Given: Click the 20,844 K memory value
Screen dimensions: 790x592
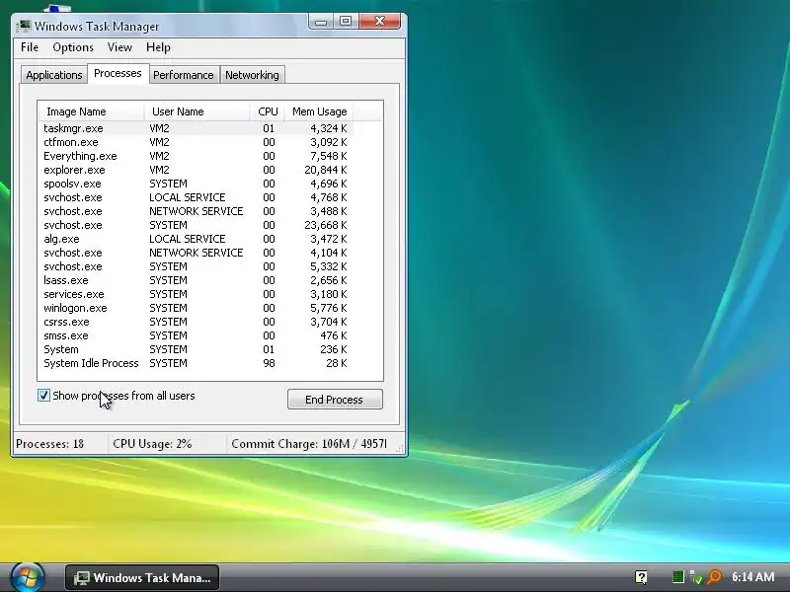Looking at the screenshot, I should [326, 170].
